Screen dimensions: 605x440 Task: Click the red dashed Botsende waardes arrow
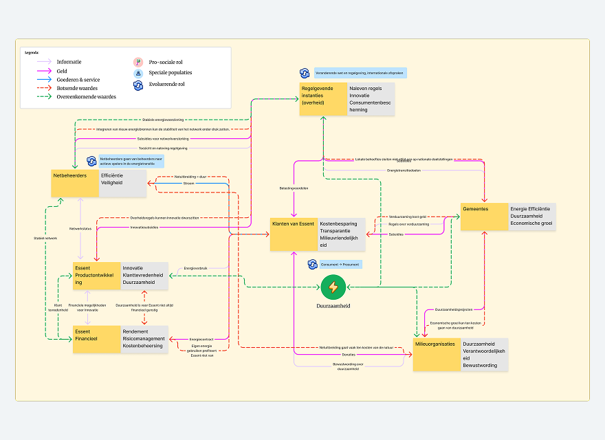point(45,88)
